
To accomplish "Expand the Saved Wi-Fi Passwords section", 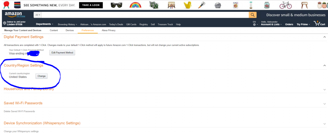I will pos(324,103).
